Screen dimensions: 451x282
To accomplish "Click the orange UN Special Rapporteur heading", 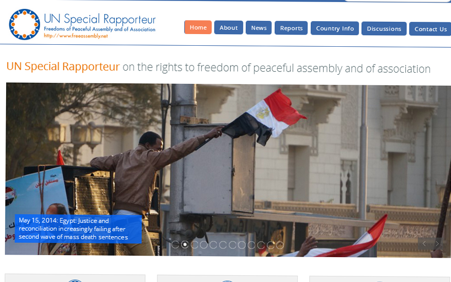I will pos(63,67).
